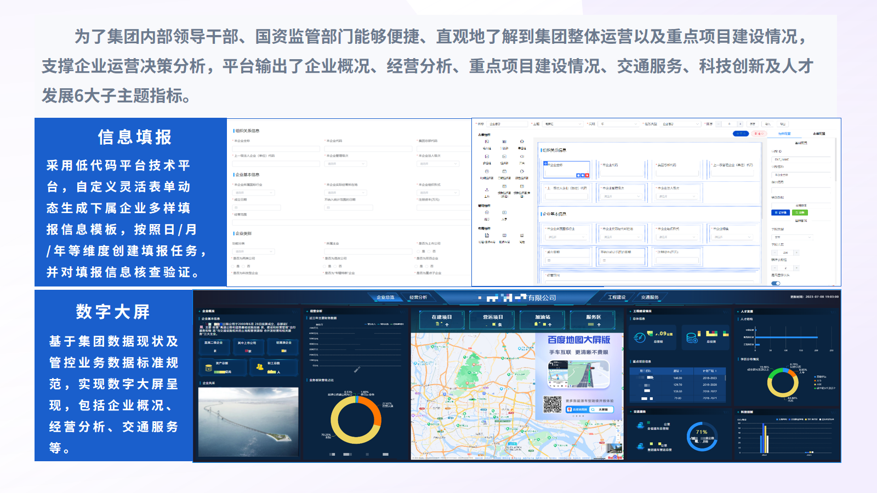Click the 71% circular progress ring
877x493 pixels.
(702, 437)
